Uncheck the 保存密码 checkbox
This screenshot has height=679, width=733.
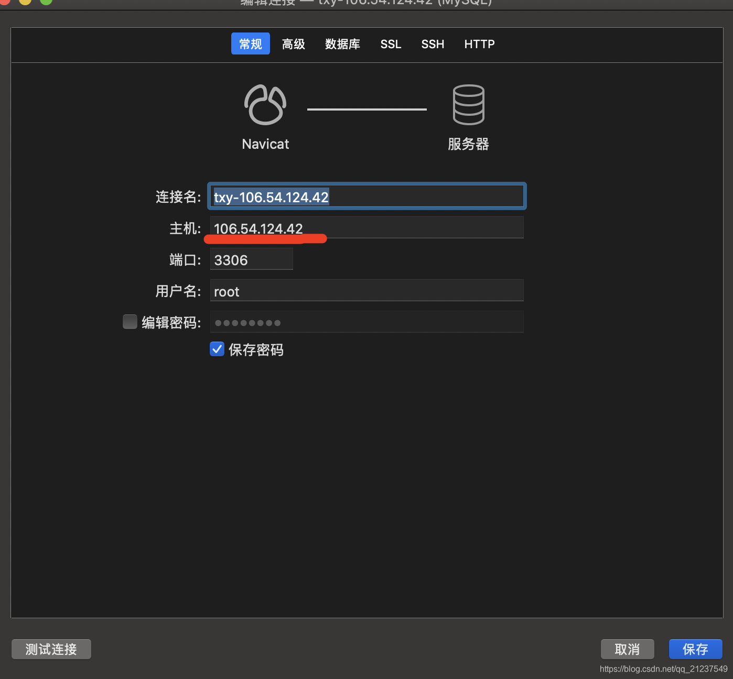(x=217, y=349)
